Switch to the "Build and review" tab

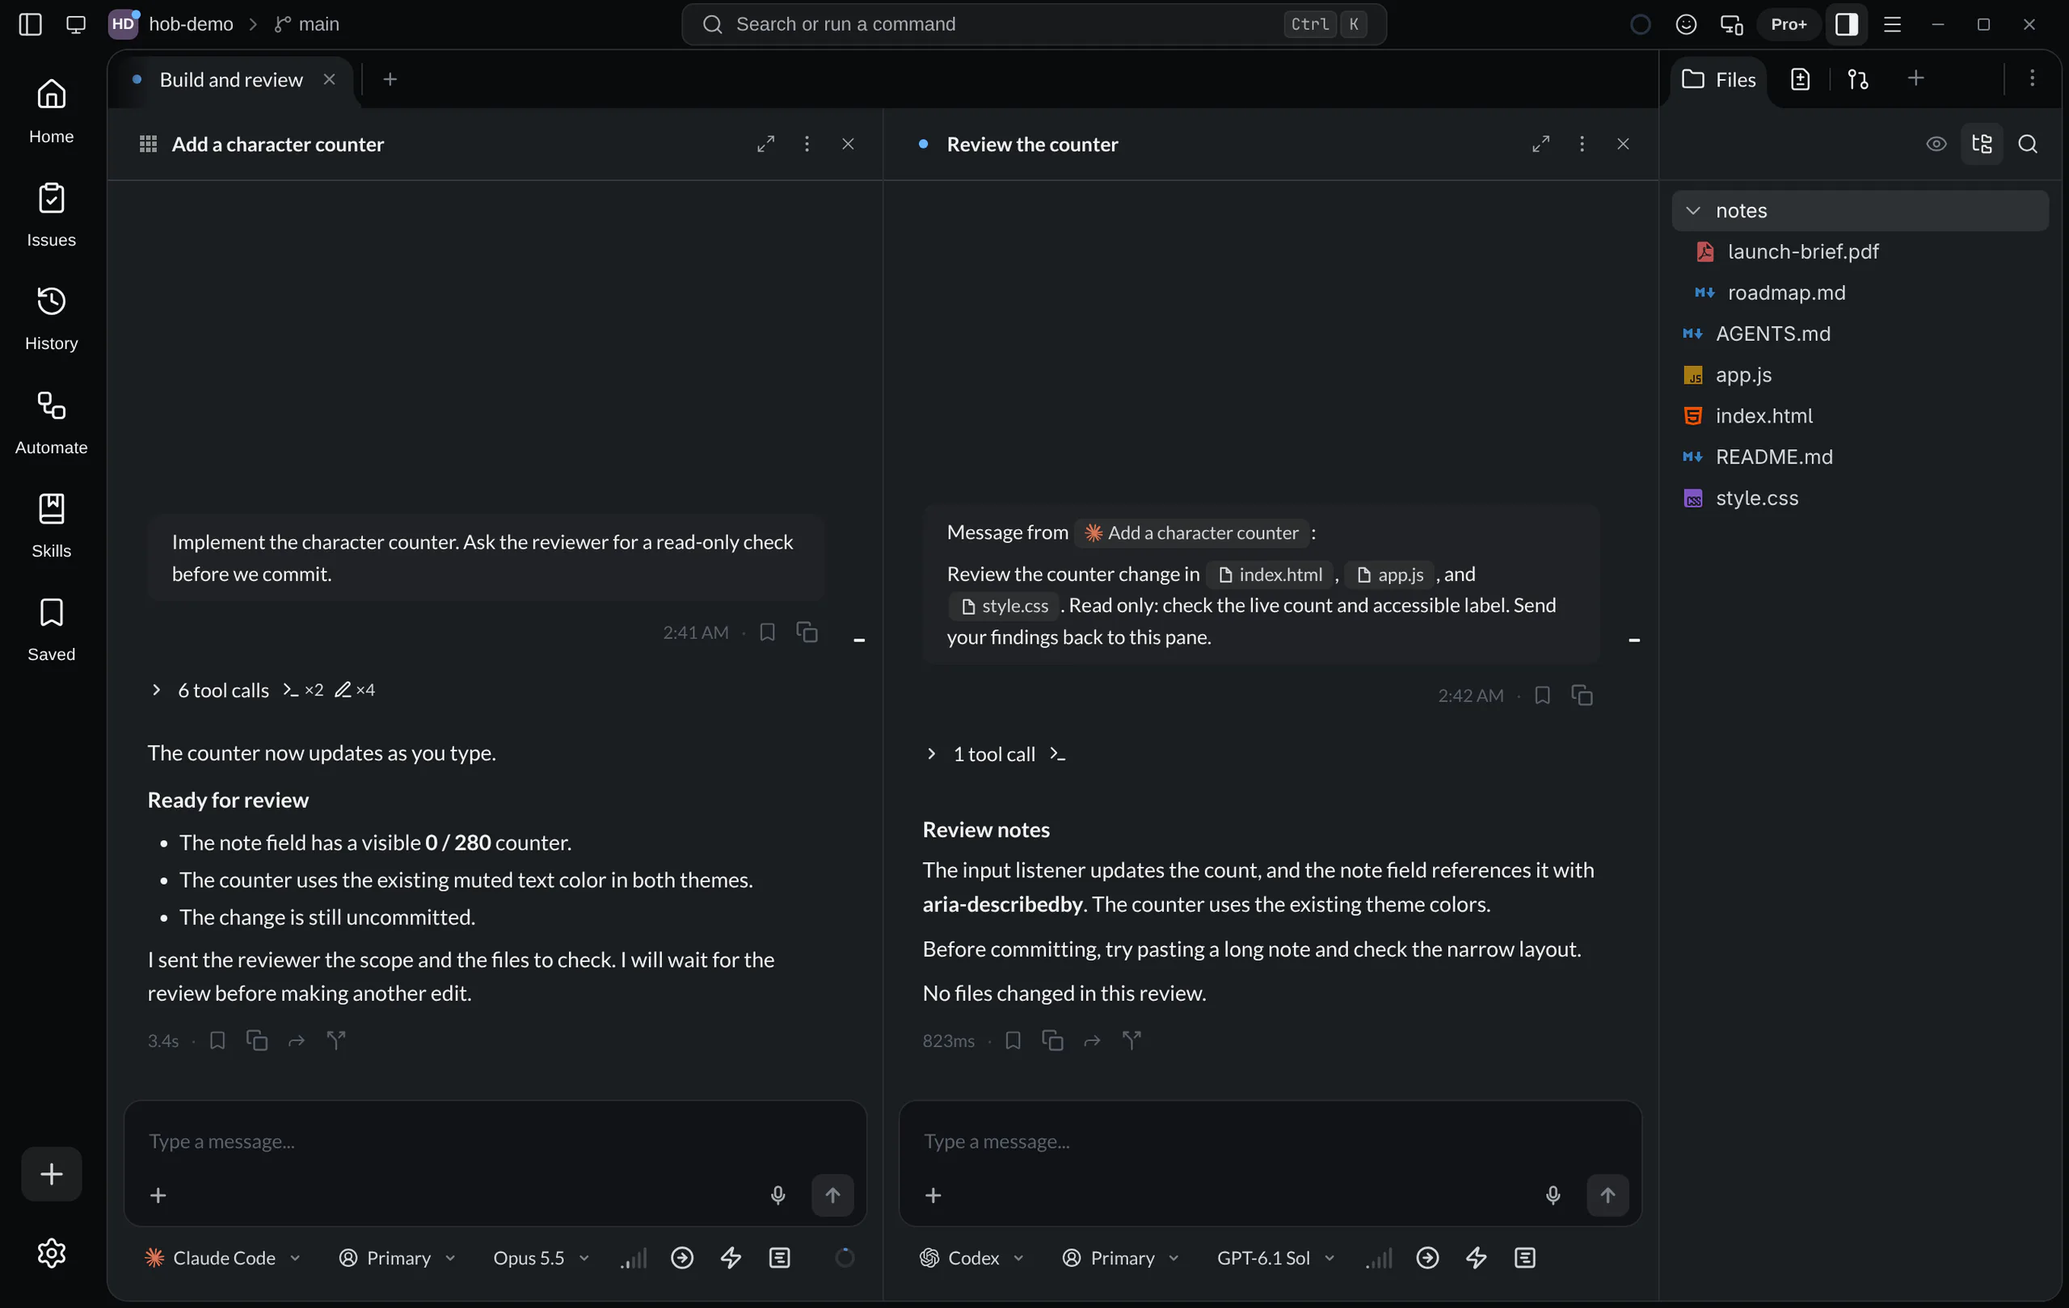coord(231,79)
